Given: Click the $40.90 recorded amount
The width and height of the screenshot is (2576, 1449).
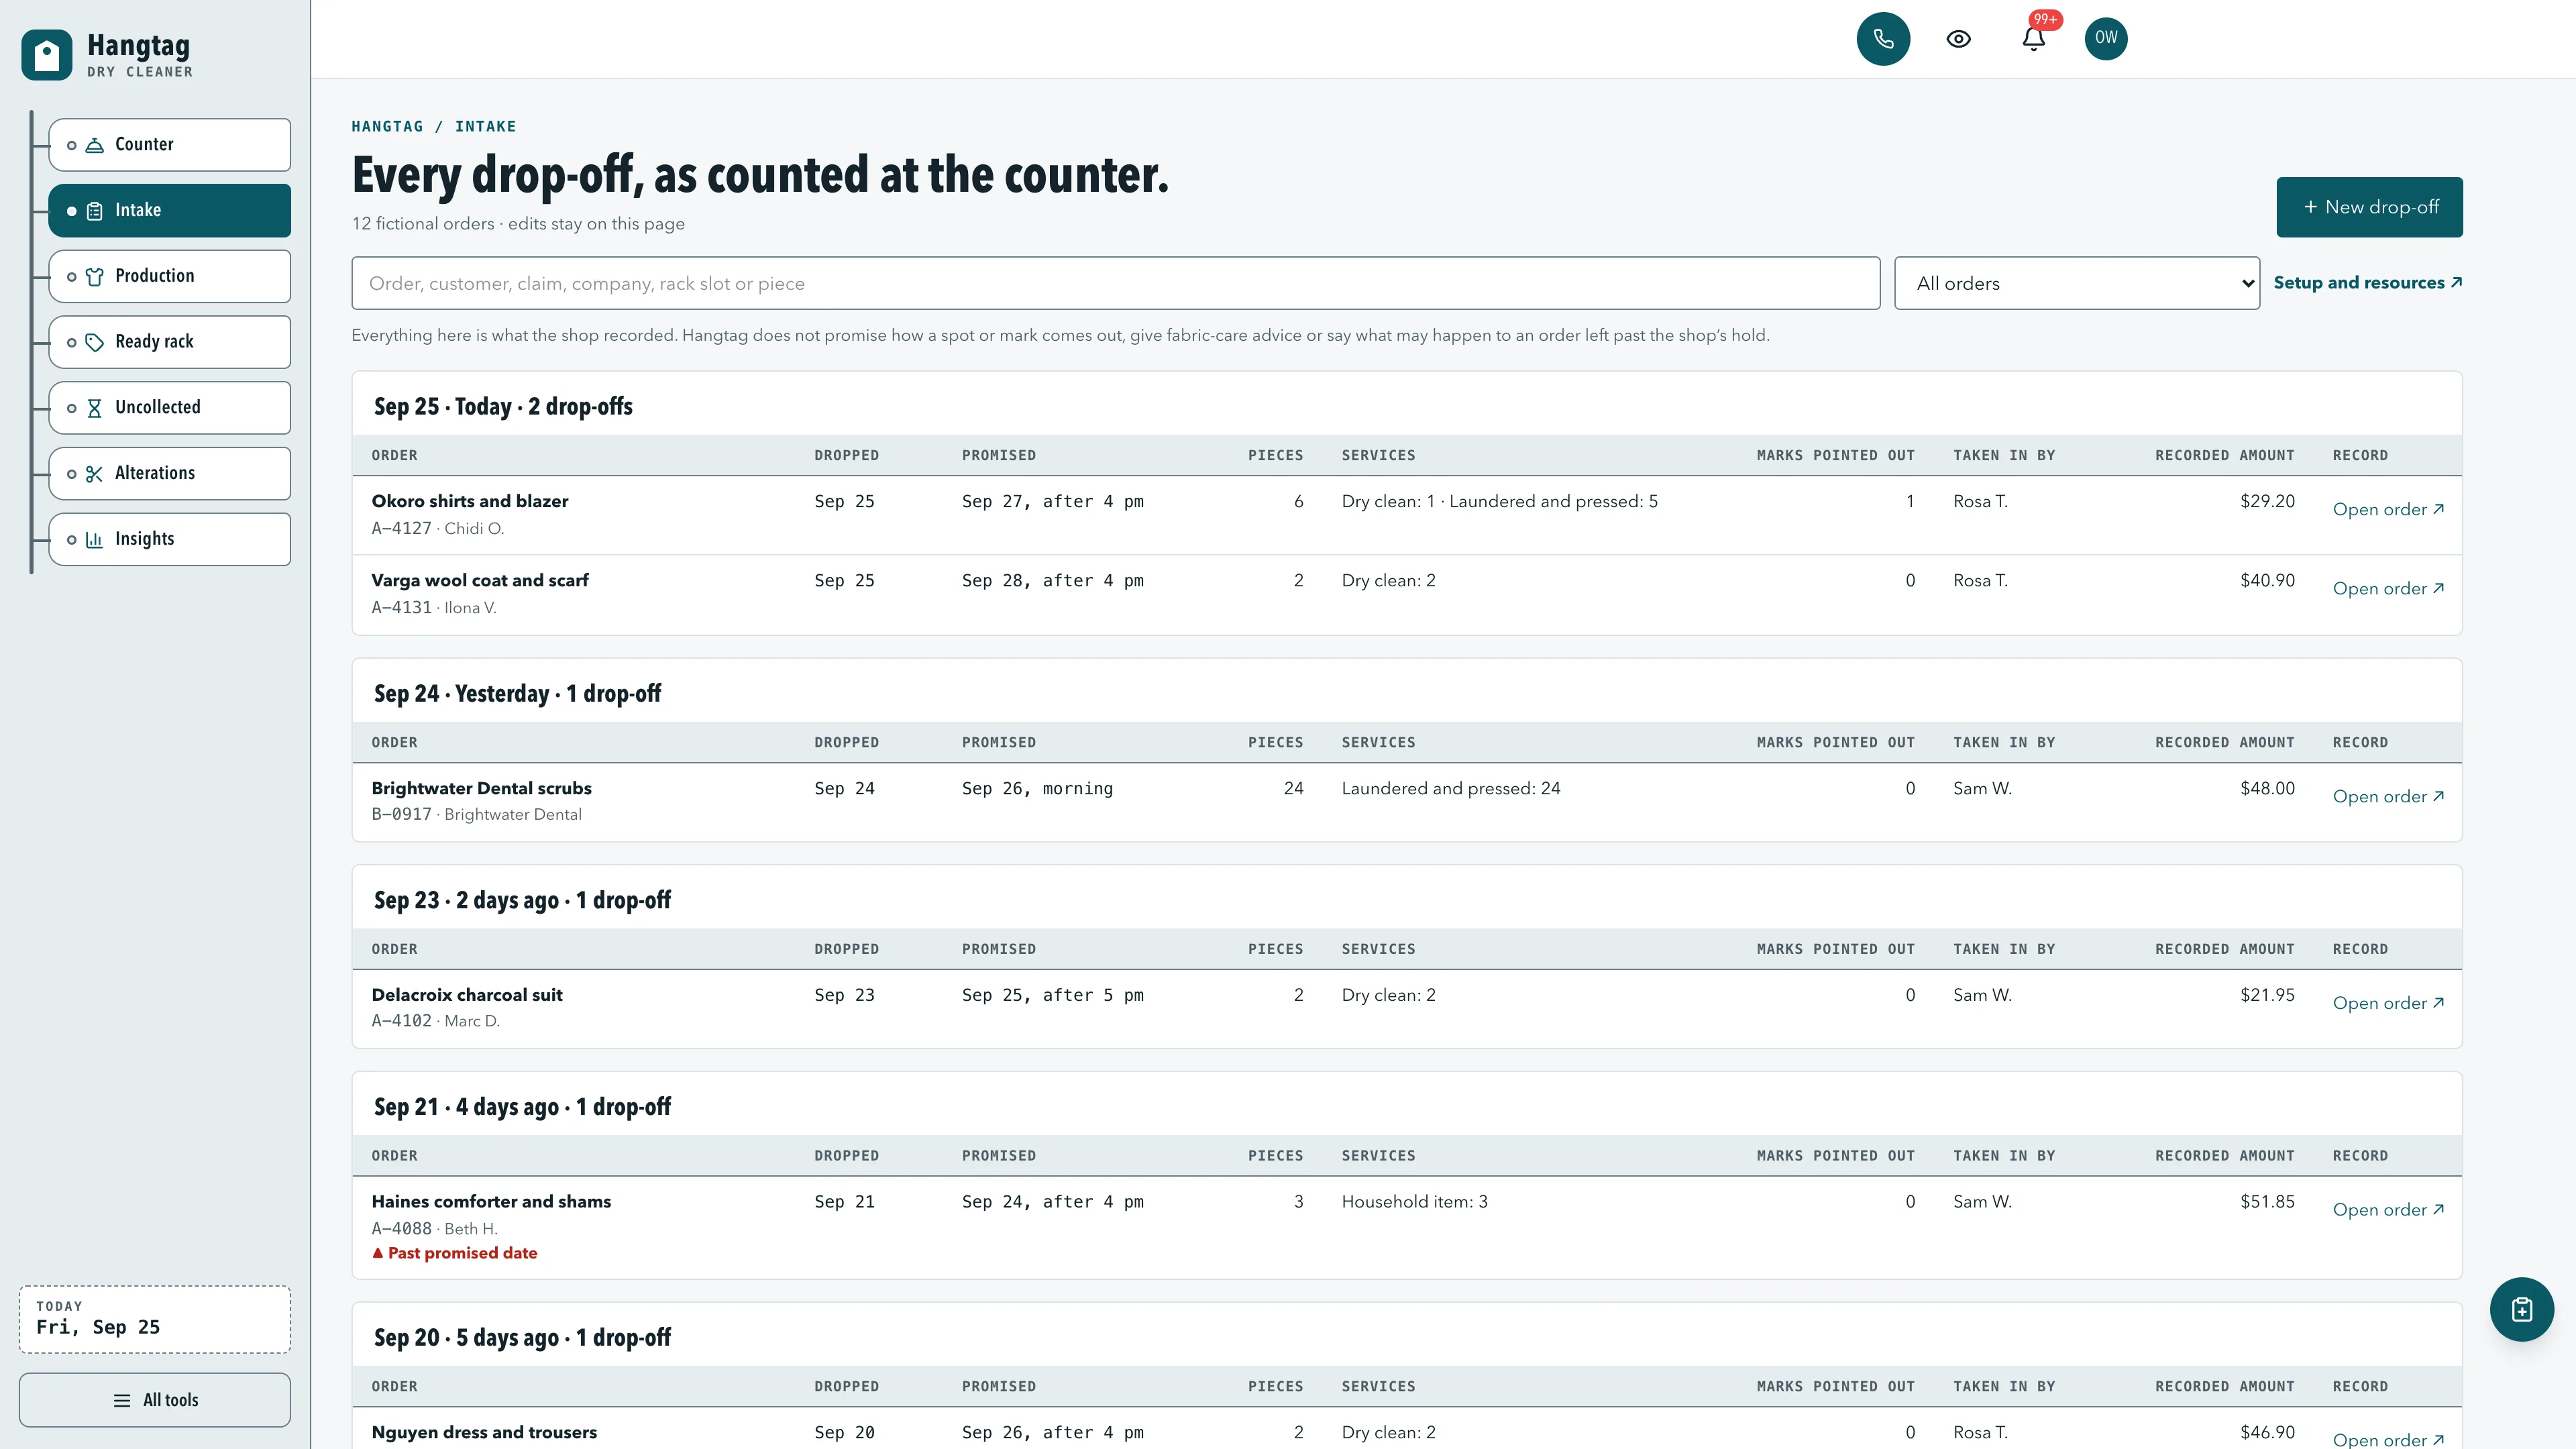Looking at the screenshot, I should [2267, 580].
